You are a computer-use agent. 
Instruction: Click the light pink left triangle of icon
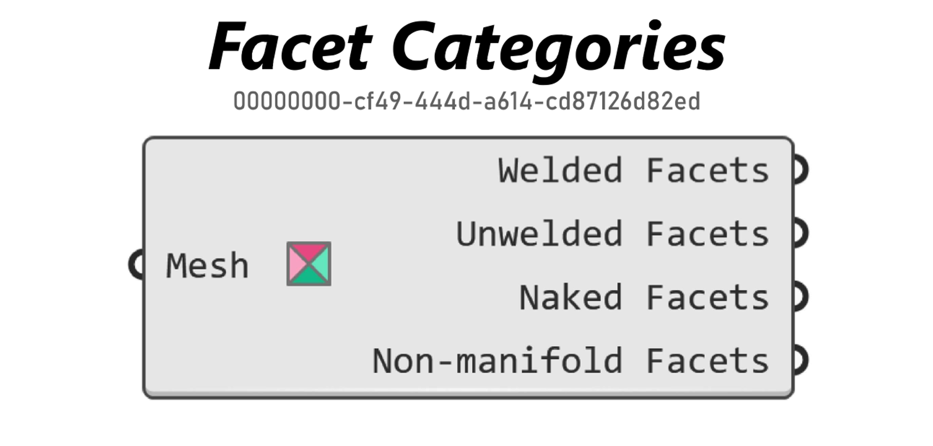coord(297,264)
